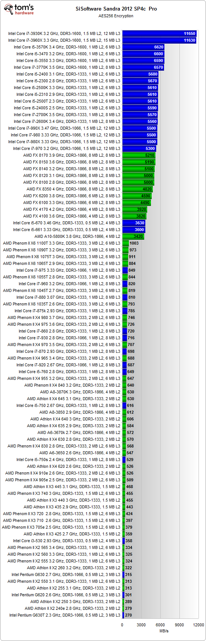The image size is (206, 641).
Task: Click the Intel Core i5-750 2.67 GHz label
Action: coord(68,405)
